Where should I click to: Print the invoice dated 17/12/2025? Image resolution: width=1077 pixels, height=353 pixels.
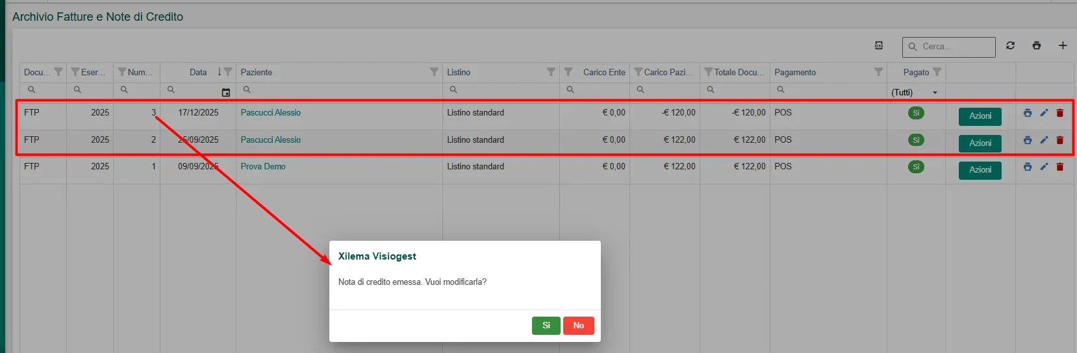(x=1027, y=113)
